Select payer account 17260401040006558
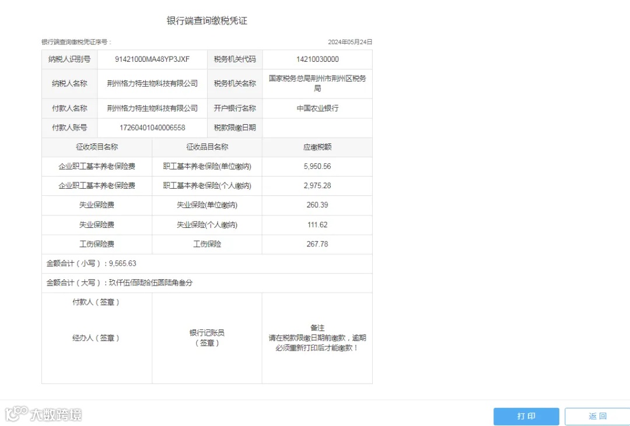Image resolution: width=630 pixels, height=426 pixels. click(152, 128)
